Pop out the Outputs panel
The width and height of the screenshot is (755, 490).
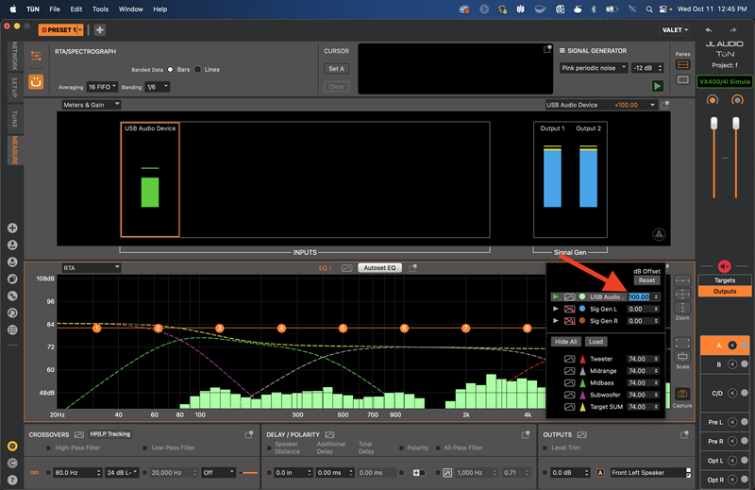click(684, 434)
